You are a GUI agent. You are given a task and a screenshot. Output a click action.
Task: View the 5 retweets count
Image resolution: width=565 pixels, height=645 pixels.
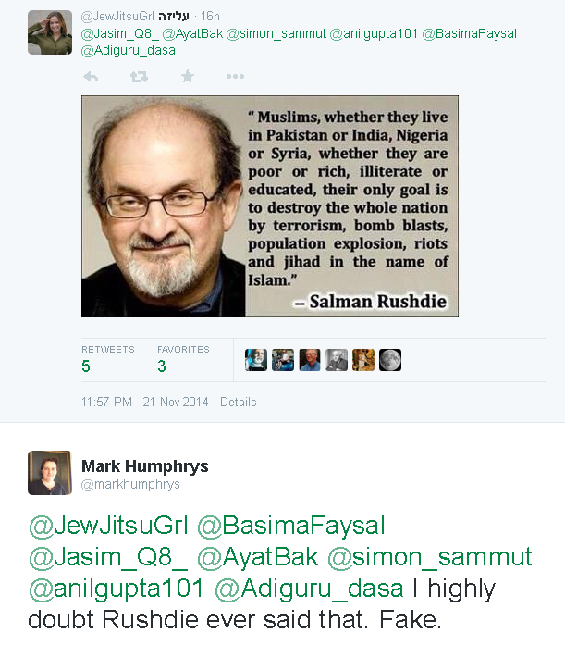click(x=85, y=366)
